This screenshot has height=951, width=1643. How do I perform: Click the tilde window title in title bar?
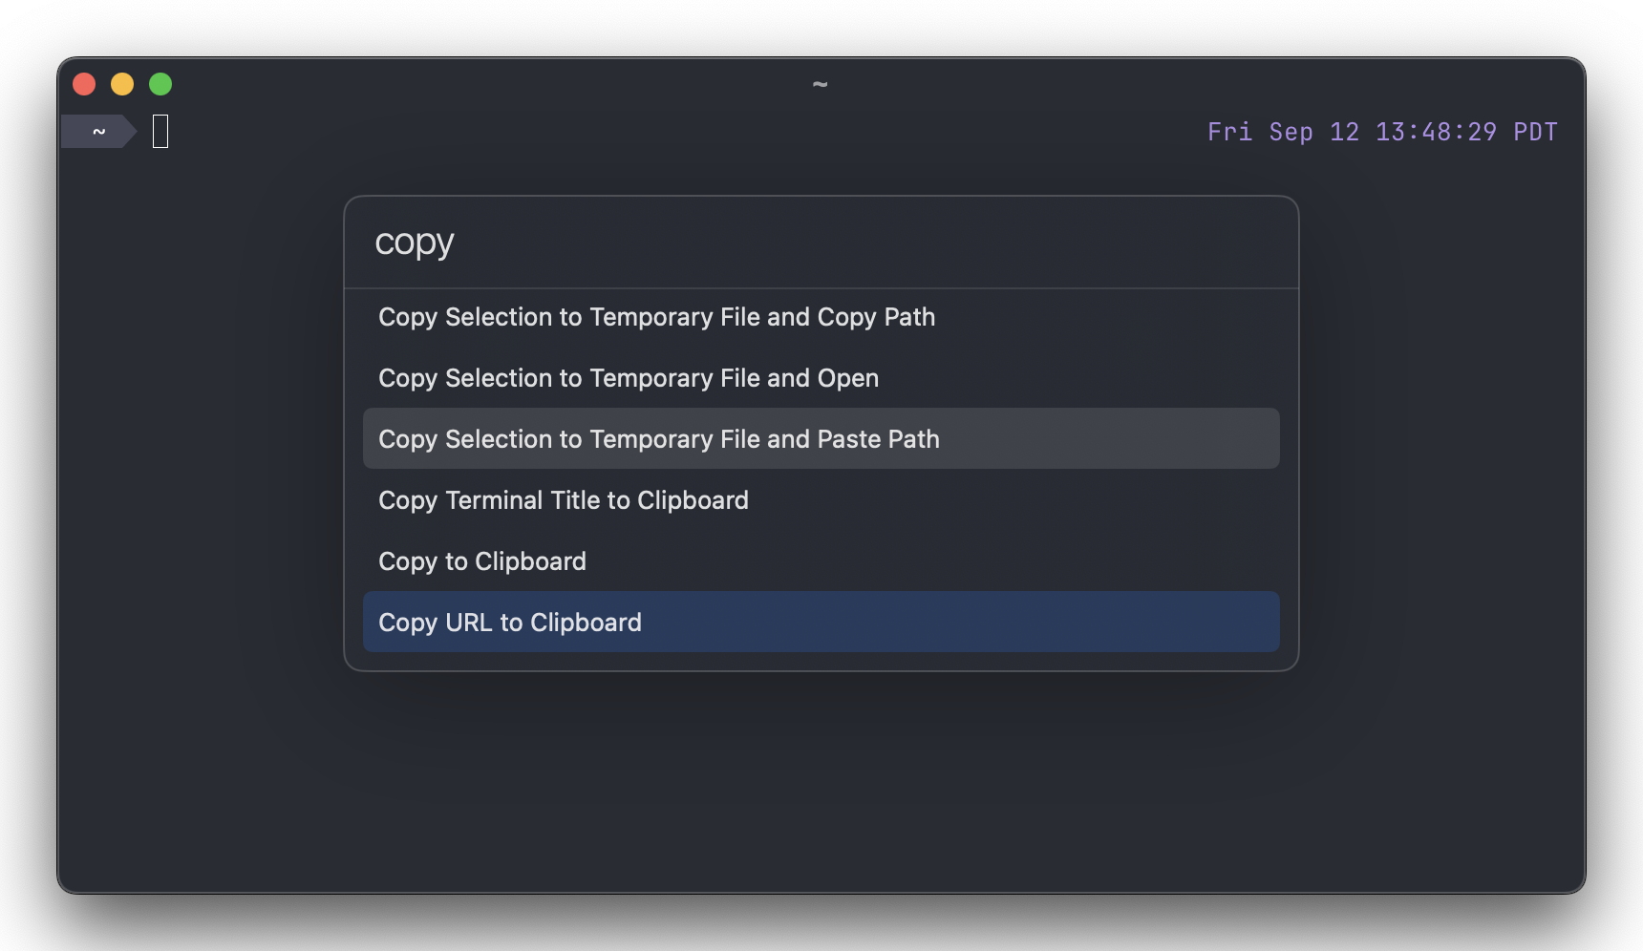tap(820, 84)
